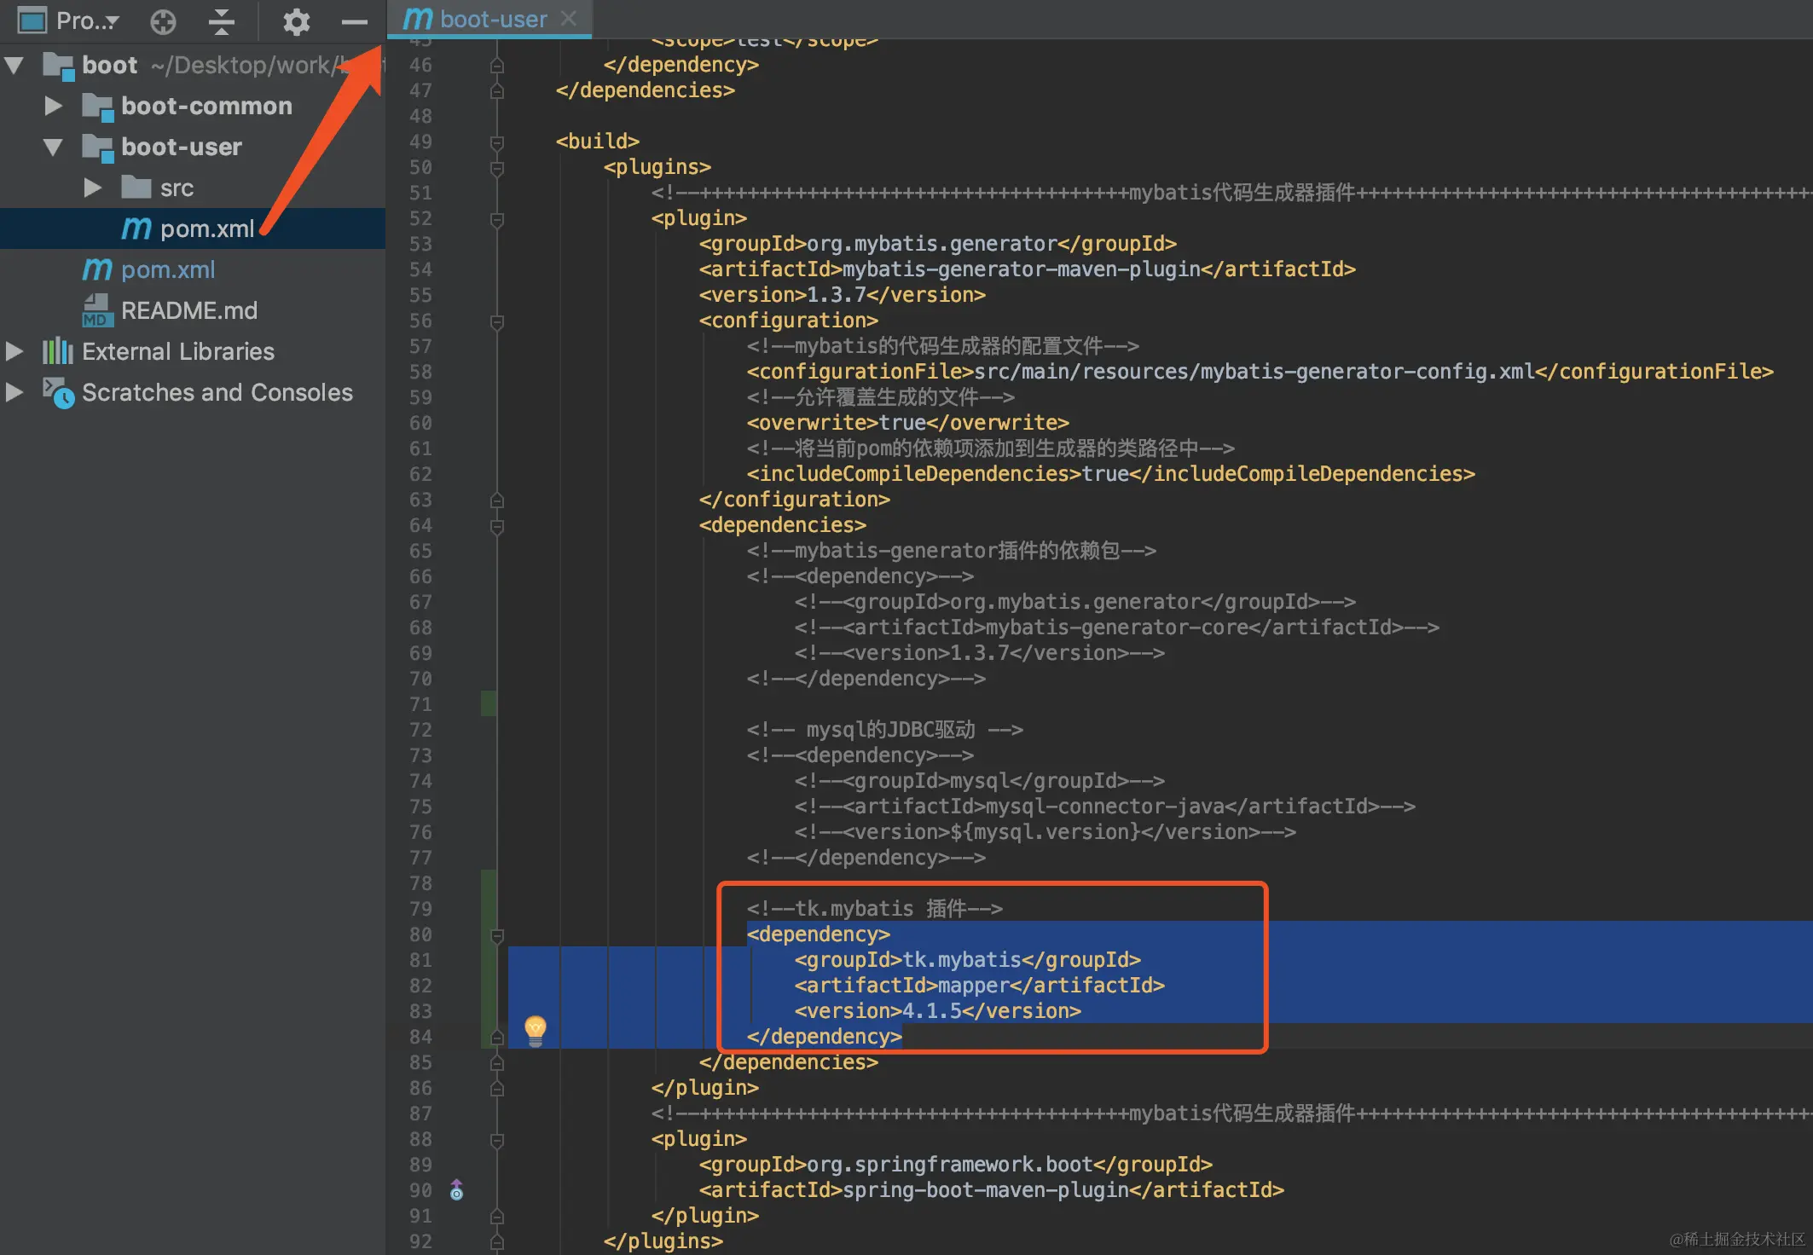This screenshot has width=1813, height=1255.
Task: Click the boot project folder icon
Action: click(x=58, y=66)
